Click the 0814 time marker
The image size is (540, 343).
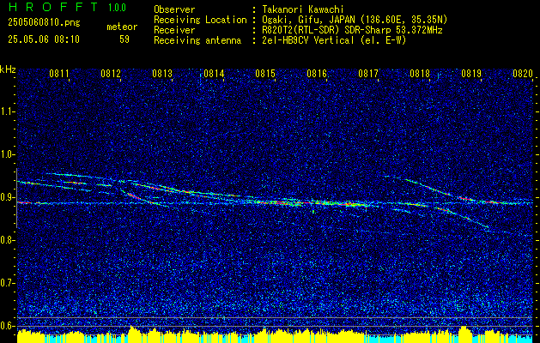[x=214, y=73]
